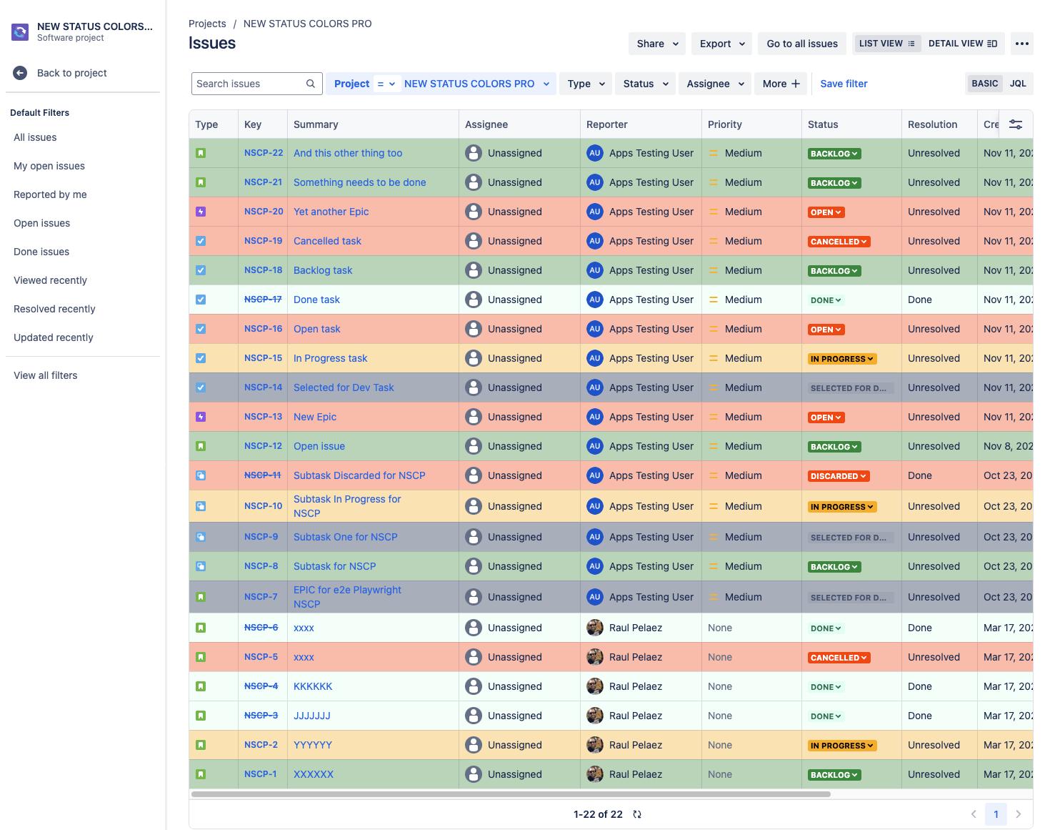Select Done issues filter in sidebar
Viewport: 1045px width, 830px height.
[41, 252]
